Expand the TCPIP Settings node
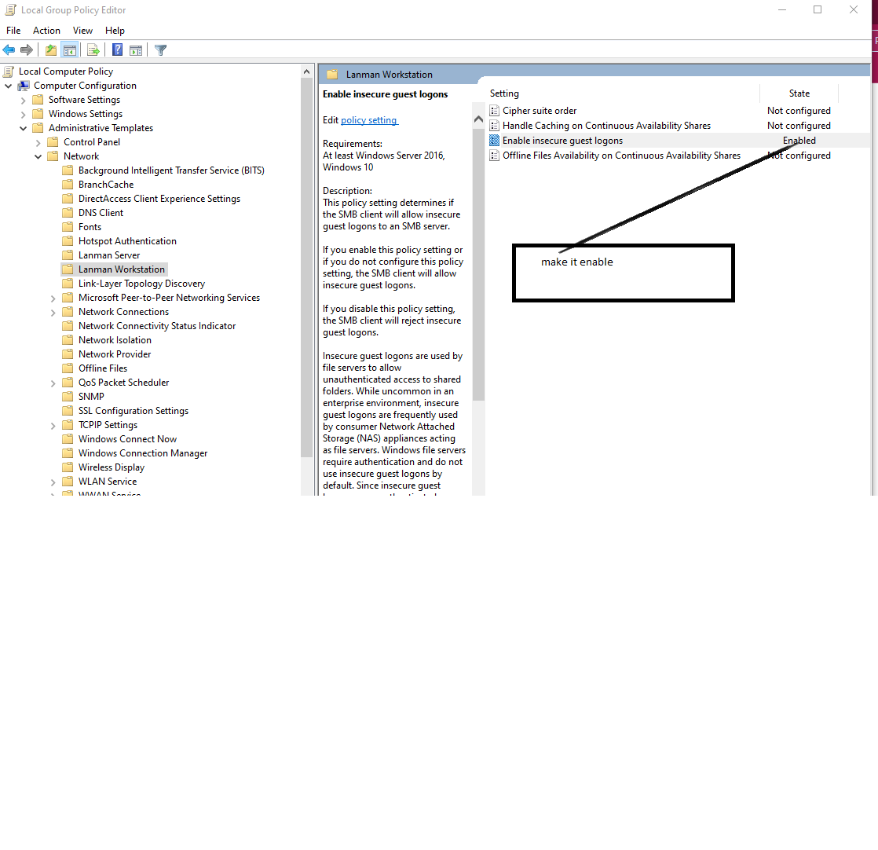This screenshot has height=850, width=878. 53,426
